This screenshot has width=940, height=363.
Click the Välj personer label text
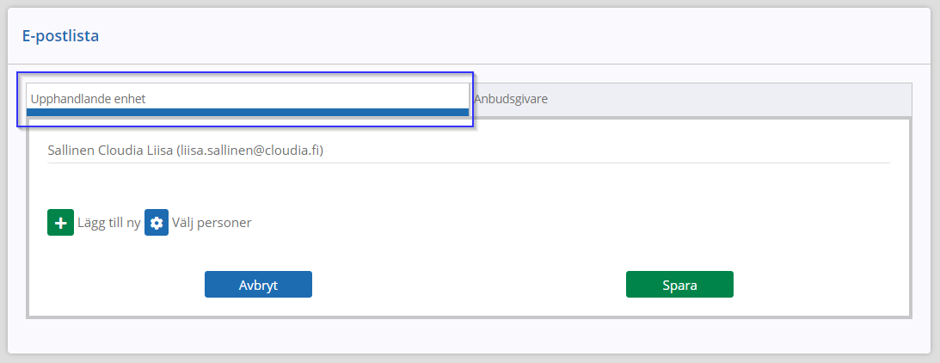click(x=212, y=223)
